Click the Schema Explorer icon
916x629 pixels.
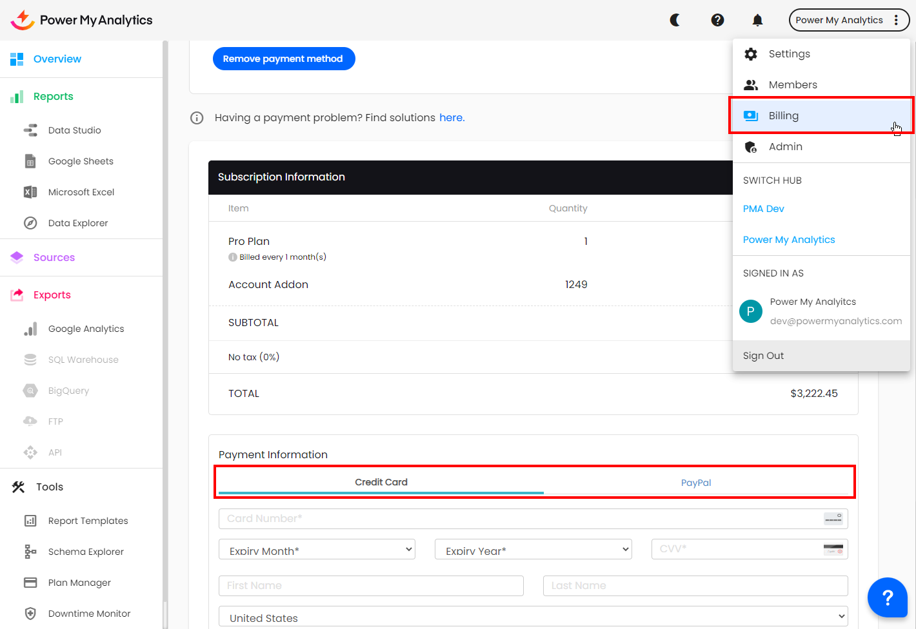pyautogui.click(x=30, y=552)
